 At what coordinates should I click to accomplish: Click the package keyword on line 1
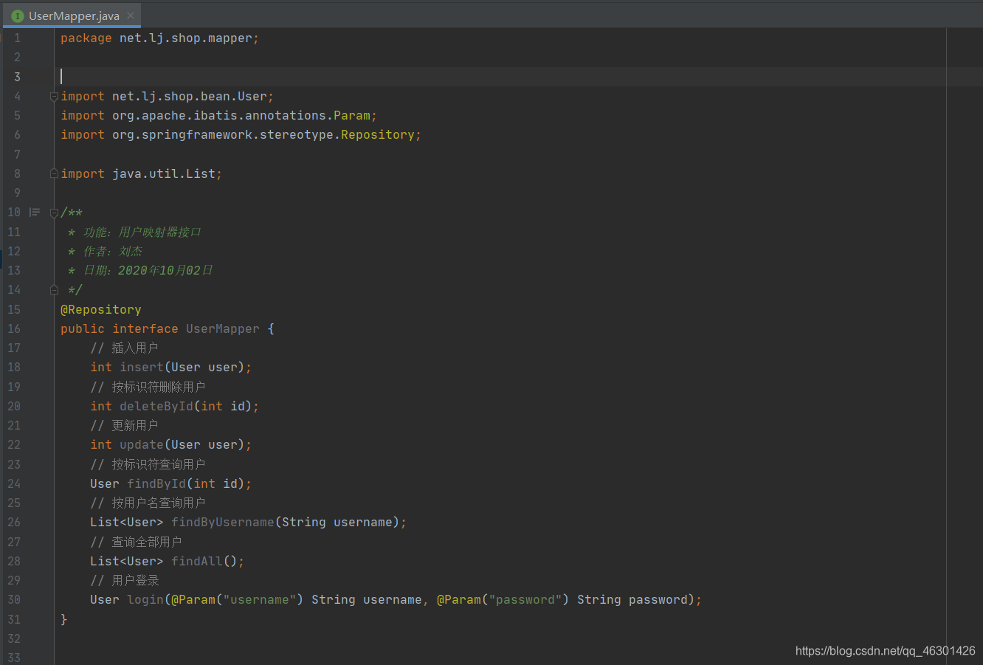(86, 38)
